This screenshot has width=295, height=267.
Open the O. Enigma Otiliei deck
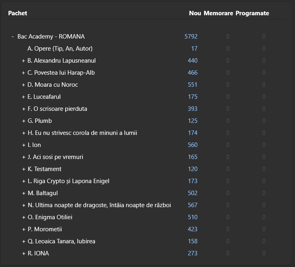tap(50, 217)
